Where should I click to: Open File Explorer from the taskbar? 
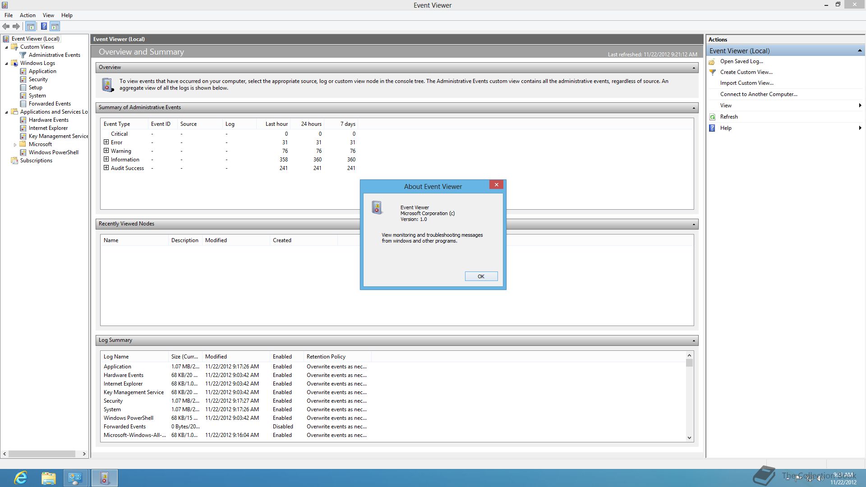click(48, 478)
